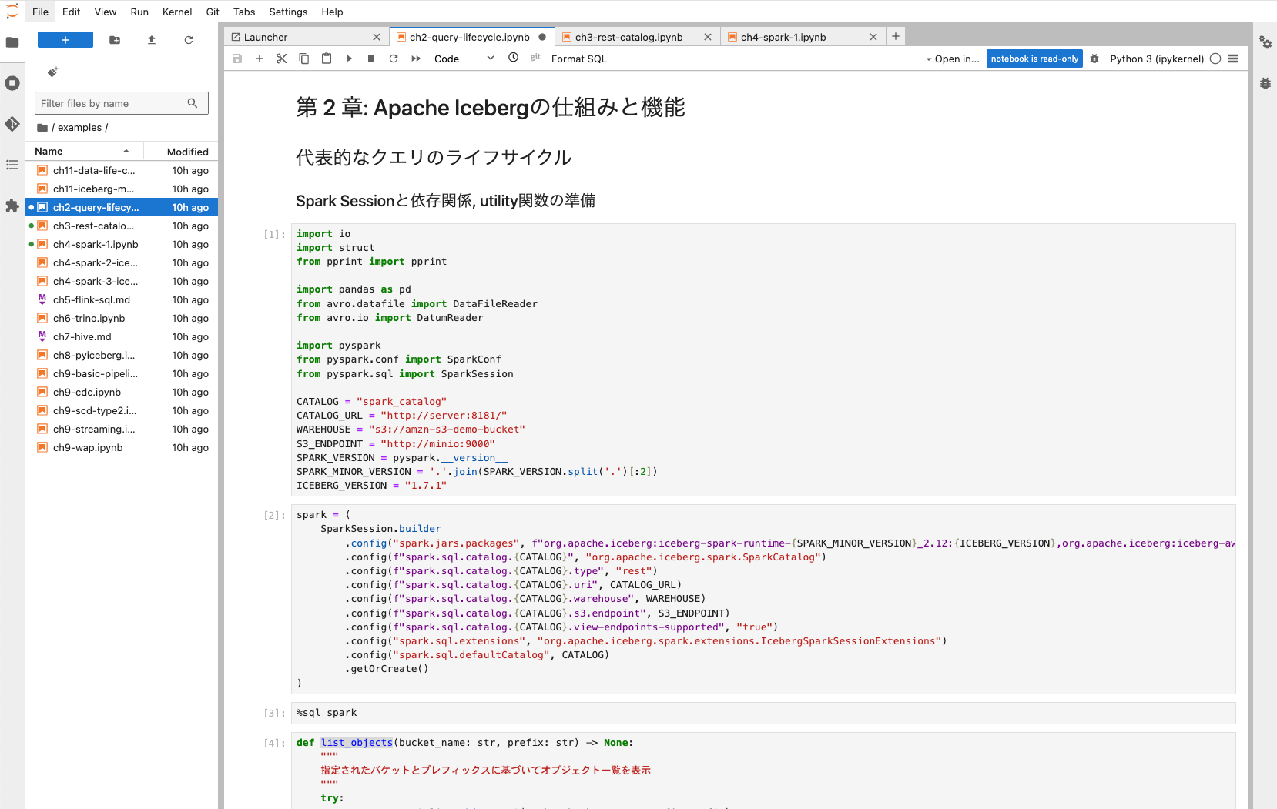
Task: Restart the kernel from toolbar
Action: 394,59
